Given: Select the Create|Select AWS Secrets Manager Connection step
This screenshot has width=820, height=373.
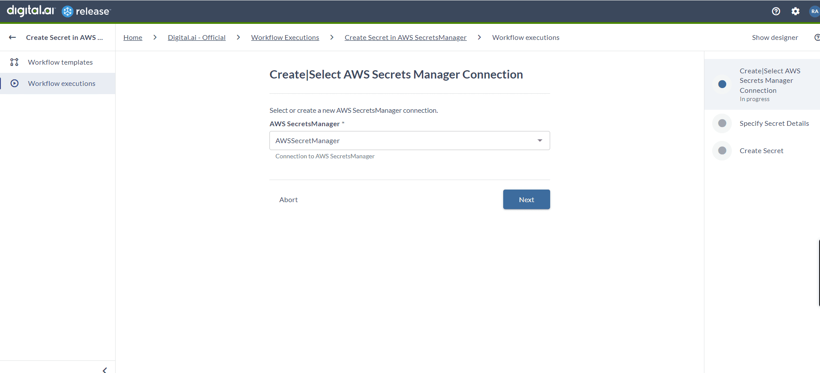Looking at the screenshot, I should [x=762, y=84].
